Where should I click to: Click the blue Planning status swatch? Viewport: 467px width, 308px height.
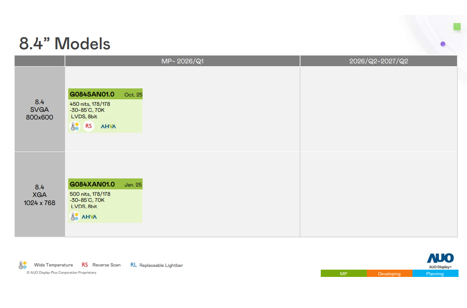click(435, 274)
